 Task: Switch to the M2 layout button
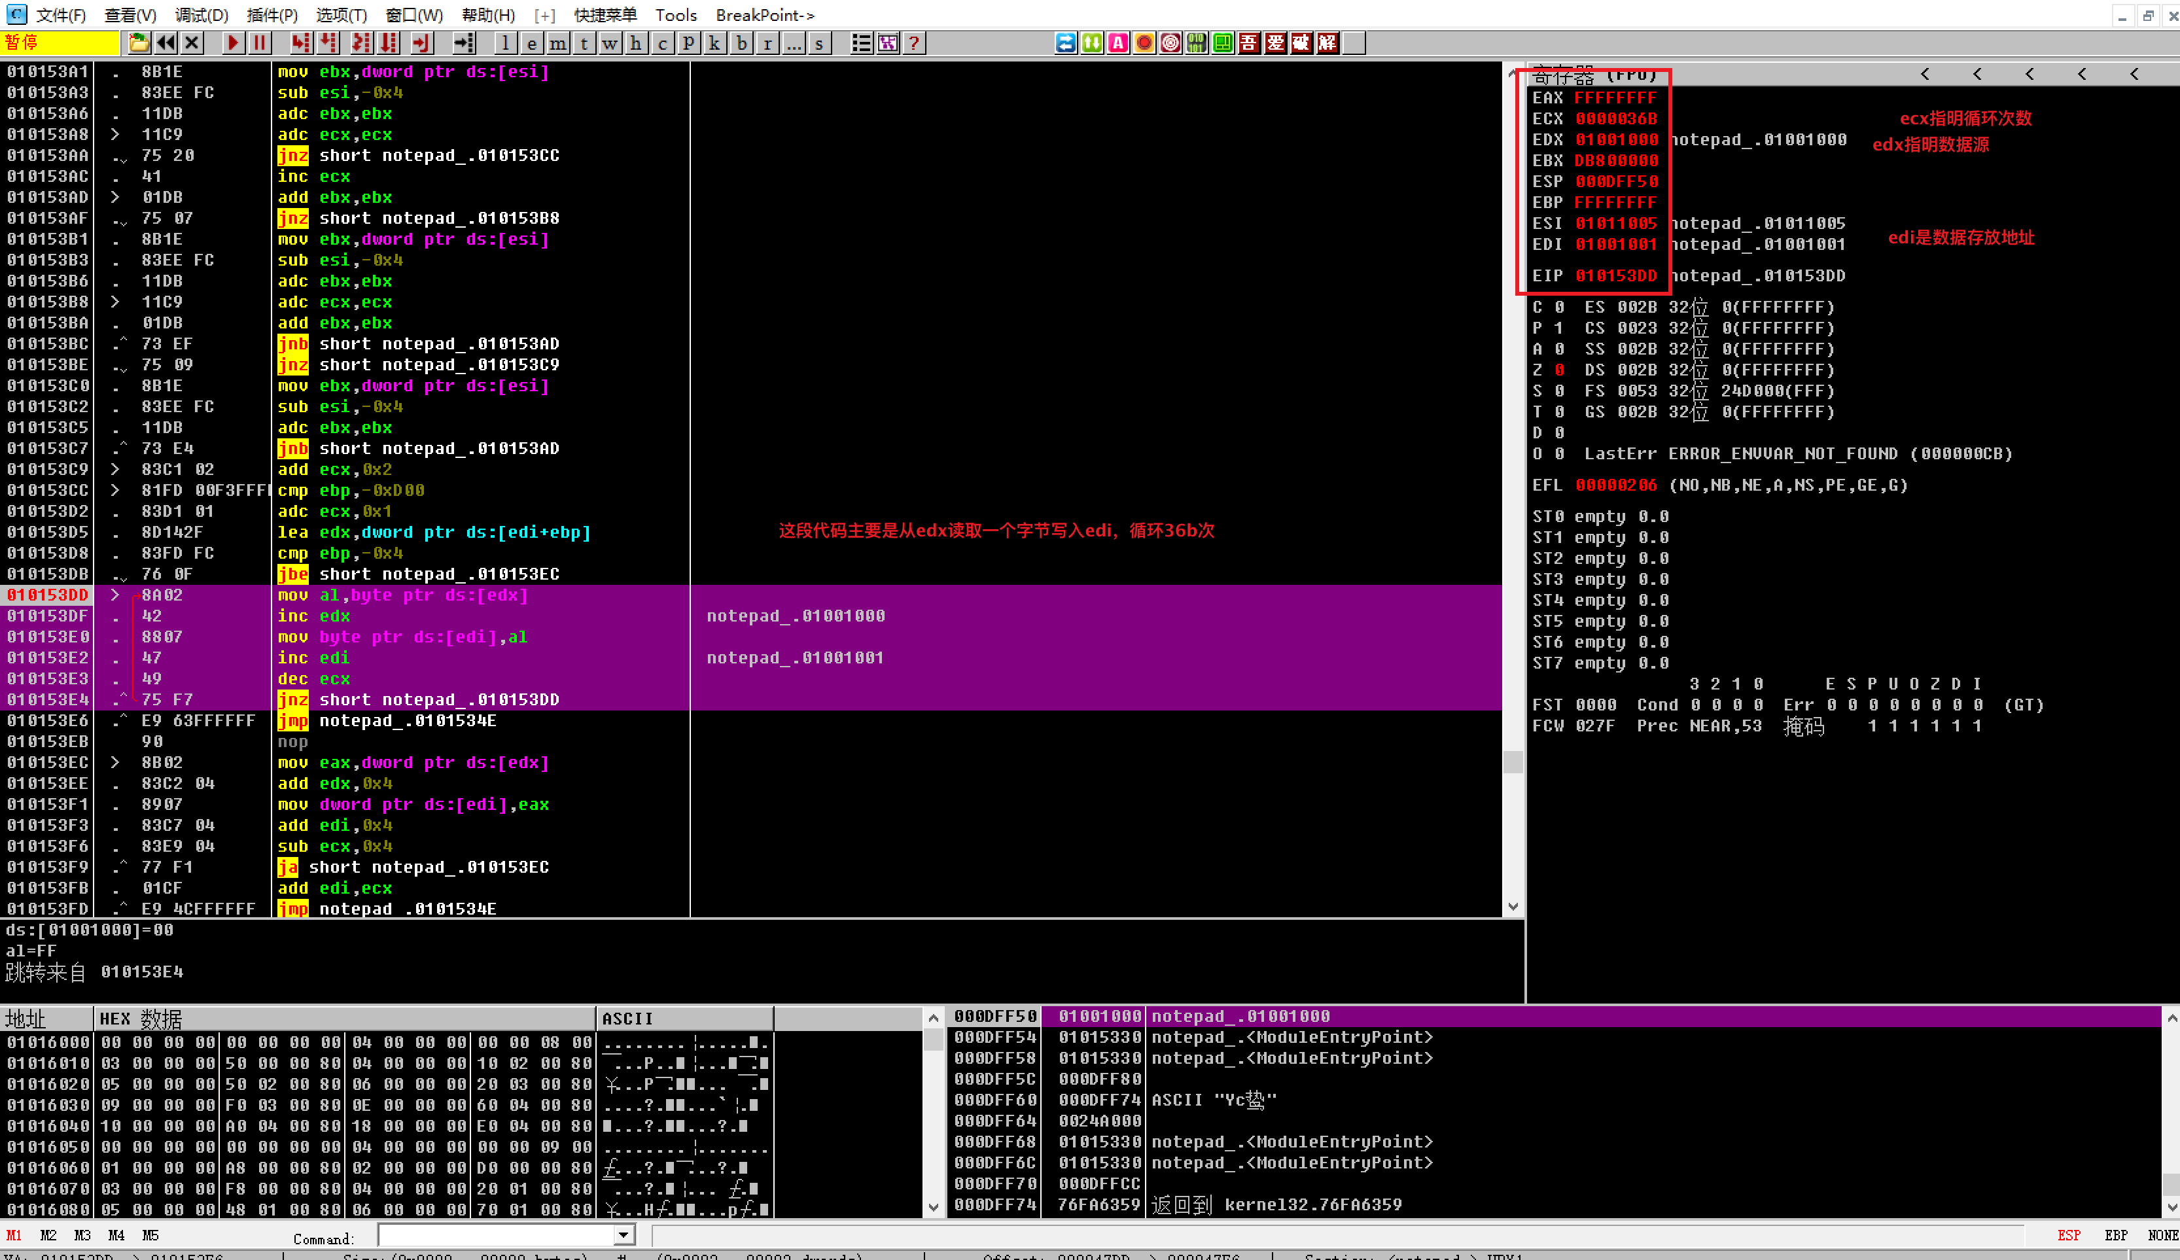tap(48, 1235)
